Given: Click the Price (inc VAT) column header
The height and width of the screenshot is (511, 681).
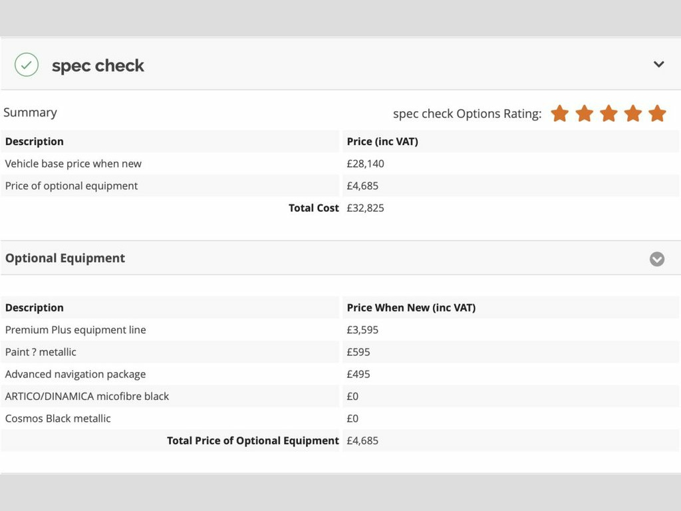Looking at the screenshot, I should 382,142.
